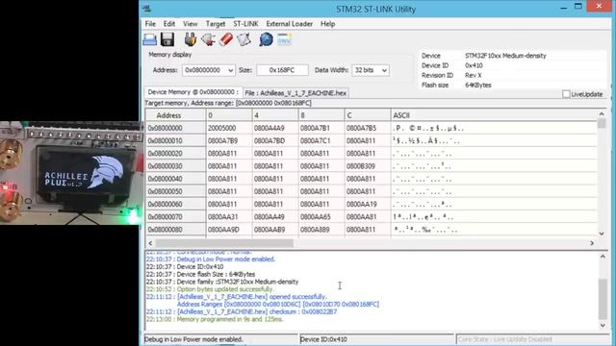Click the Program and verify icon
Image resolution: width=616 pixels, height=346 pixels.
point(244,39)
